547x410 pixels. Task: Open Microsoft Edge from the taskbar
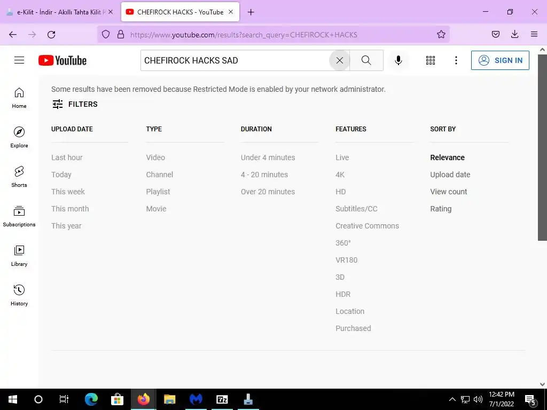(x=91, y=399)
